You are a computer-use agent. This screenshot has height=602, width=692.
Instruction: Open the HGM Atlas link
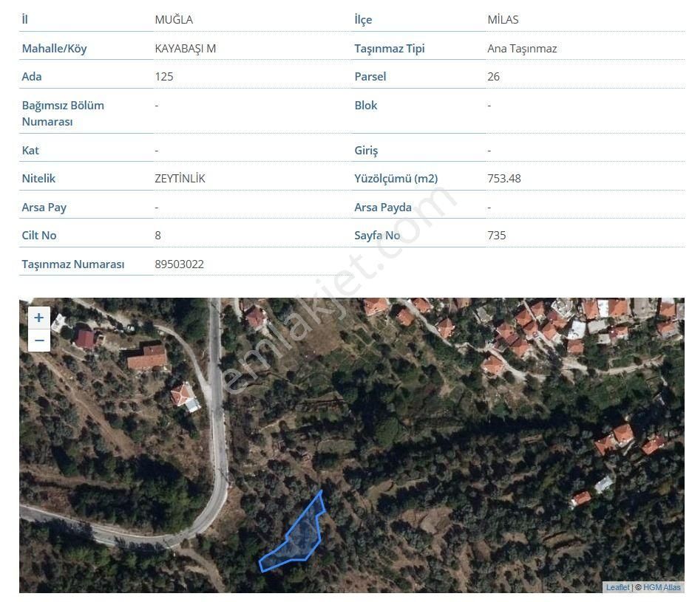coord(662,587)
